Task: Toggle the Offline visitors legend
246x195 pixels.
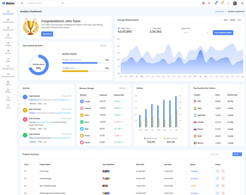Action: (171, 139)
